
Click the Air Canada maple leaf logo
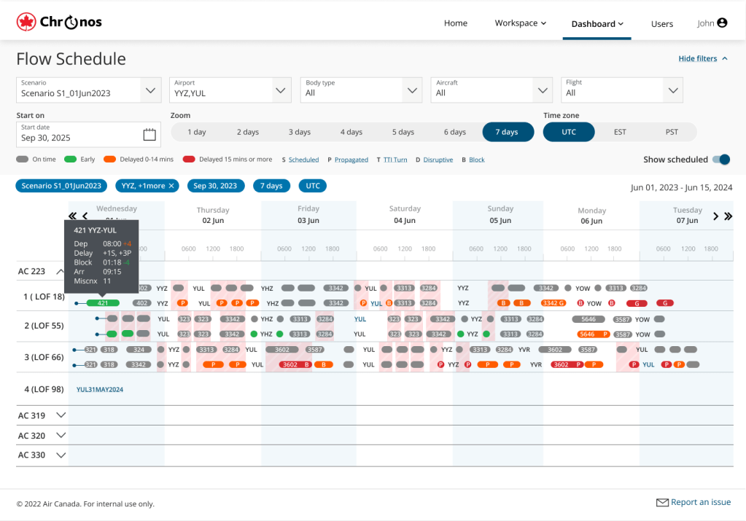point(26,23)
